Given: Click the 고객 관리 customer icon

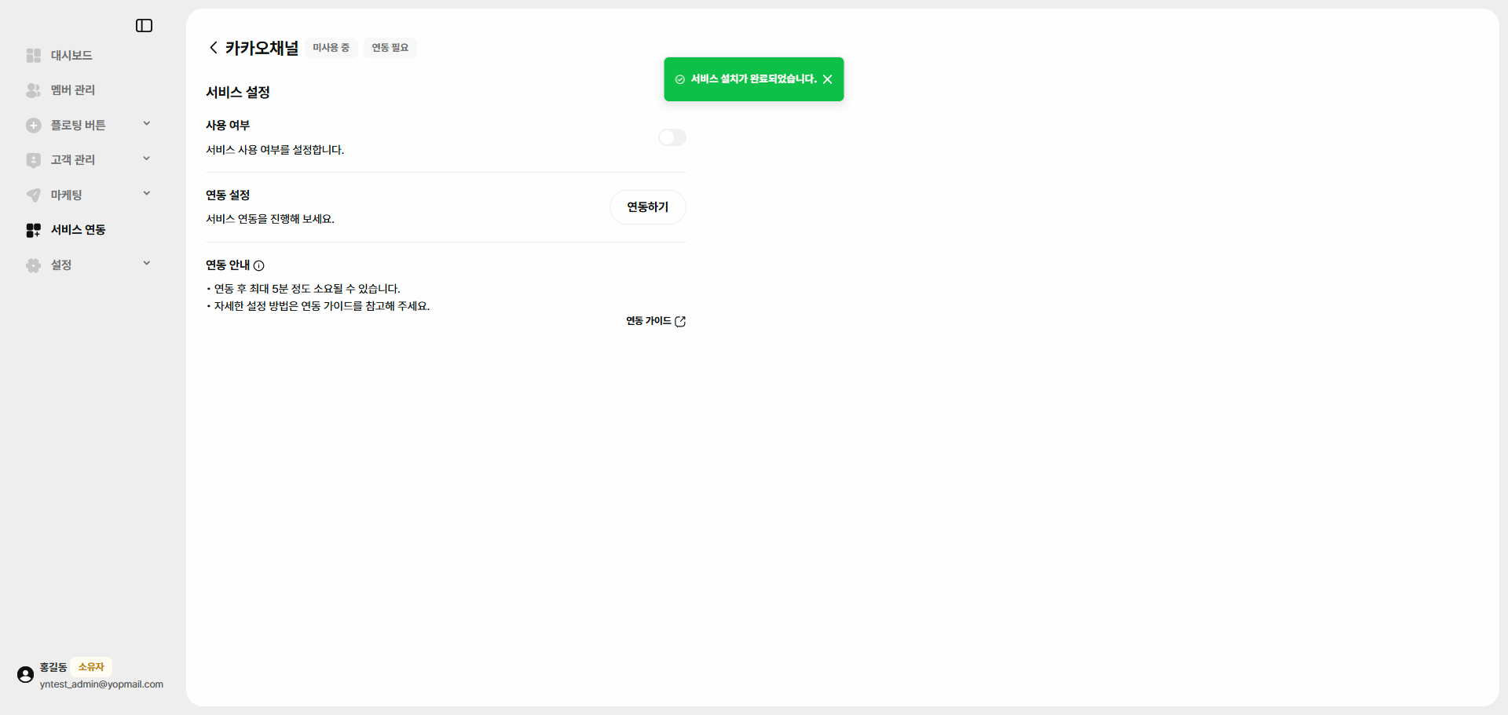Looking at the screenshot, I should (33, 160).
